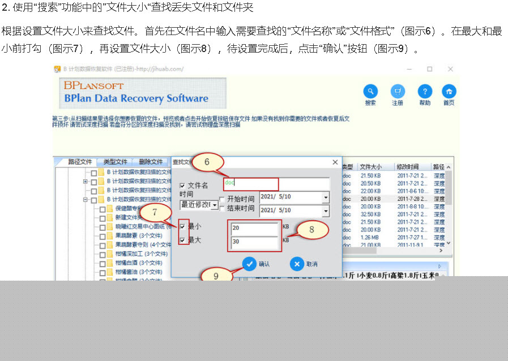
Task: Switch to the 删除文件 tab
Action: coord(151,162)
